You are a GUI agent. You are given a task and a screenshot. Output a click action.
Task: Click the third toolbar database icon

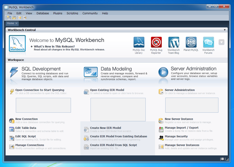click(x=19, y=18)
